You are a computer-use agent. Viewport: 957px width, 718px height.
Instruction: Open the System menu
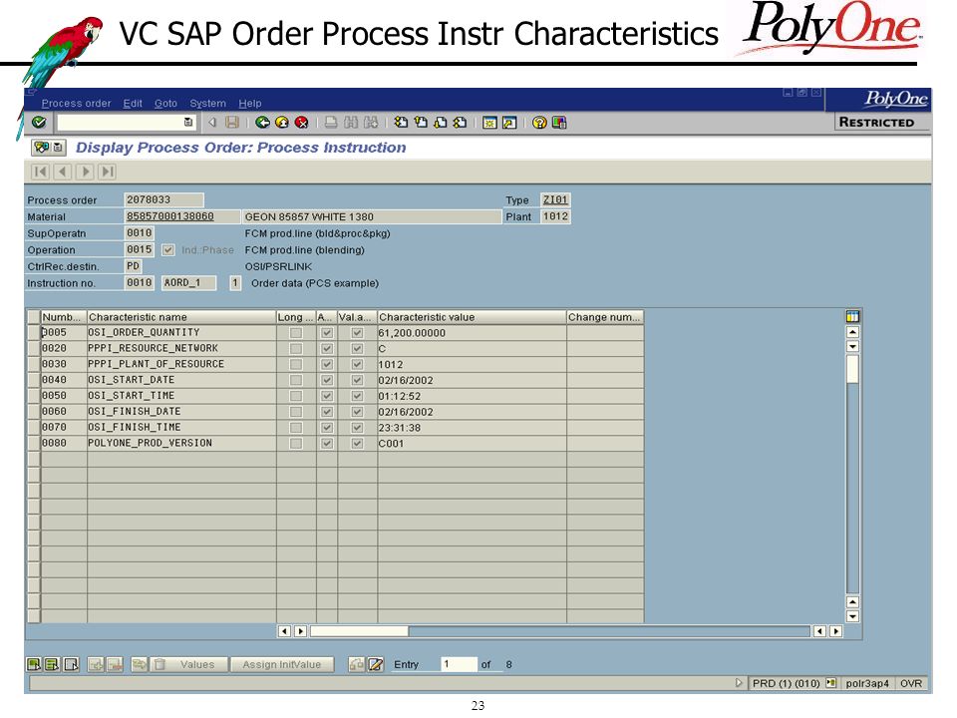click(207, 103)
